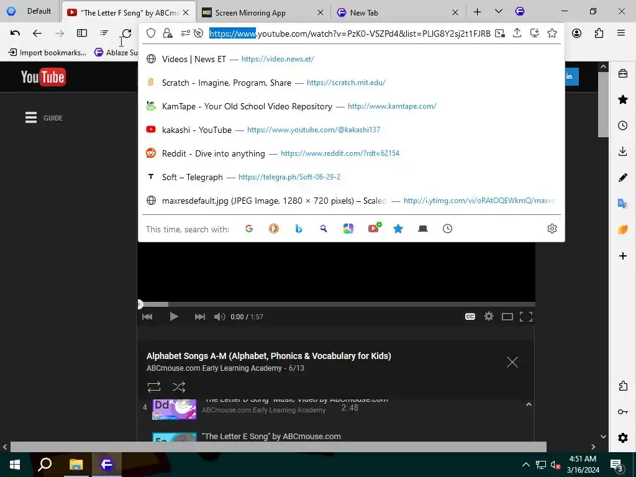The height and width of the screenshot is (477, 636).
Task: Toggle closed captions CC button
Action: (470, 317)
